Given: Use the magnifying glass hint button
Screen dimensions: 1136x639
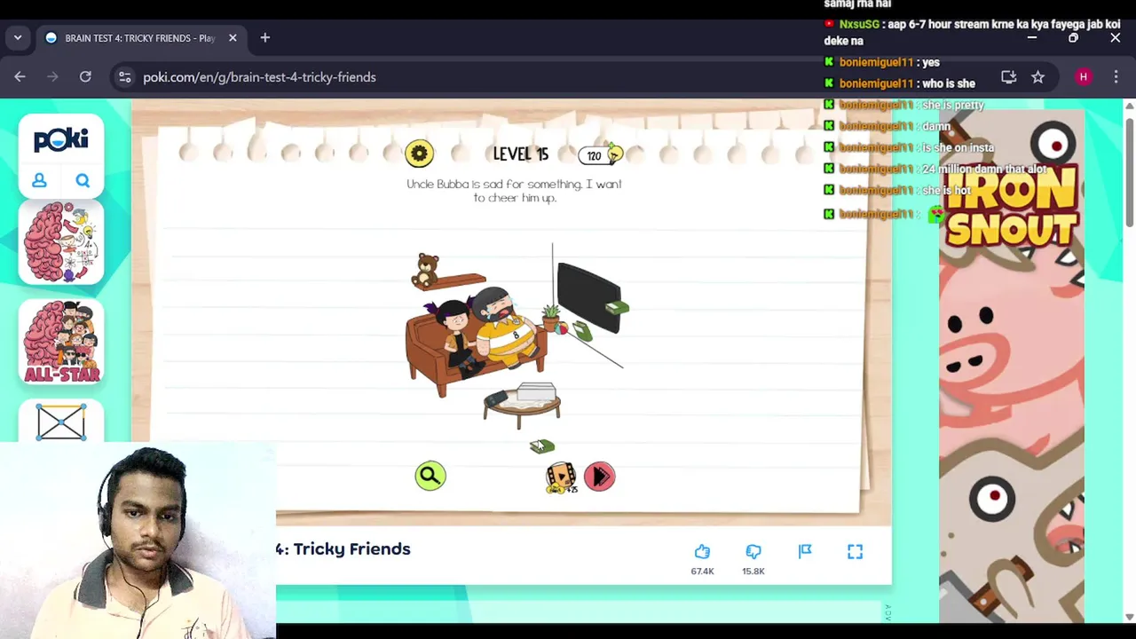Looking at the screenshot, I should click(430, 476).
